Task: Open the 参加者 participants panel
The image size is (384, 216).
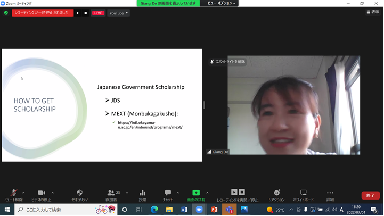Action: [111, 195]
